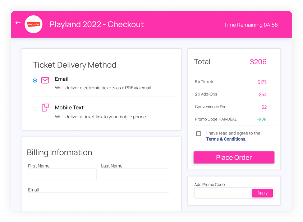The height and width of the screenshot is (222, 303).
Task: Check the Terms & Conditions agreement box
Action: (x=198, y=133)
